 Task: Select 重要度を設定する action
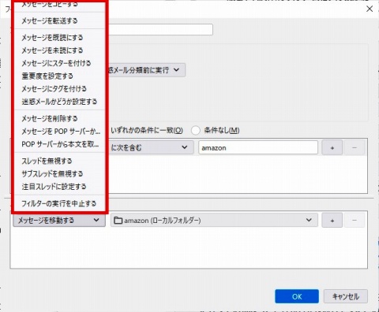(x=59, y=76)
